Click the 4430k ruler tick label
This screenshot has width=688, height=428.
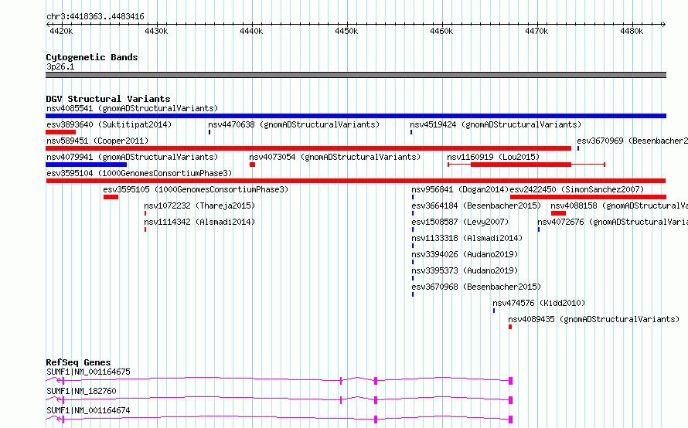156,31
